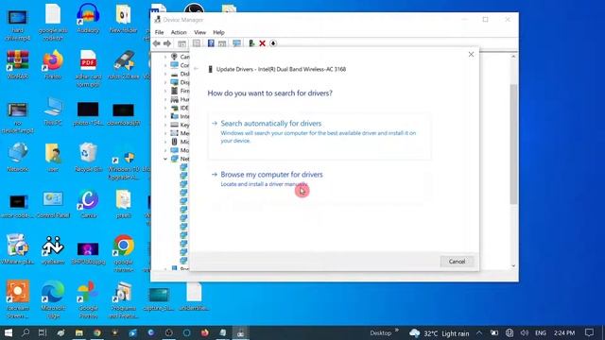Close the Update Drivers dialog with X
The image size is (605, 340).
(471, 55)
